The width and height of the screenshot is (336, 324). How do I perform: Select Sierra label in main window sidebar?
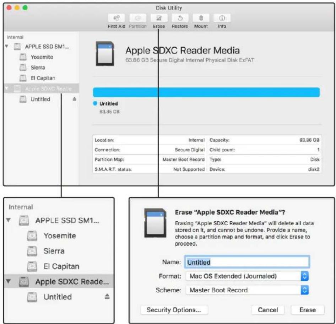click(38, 67)
